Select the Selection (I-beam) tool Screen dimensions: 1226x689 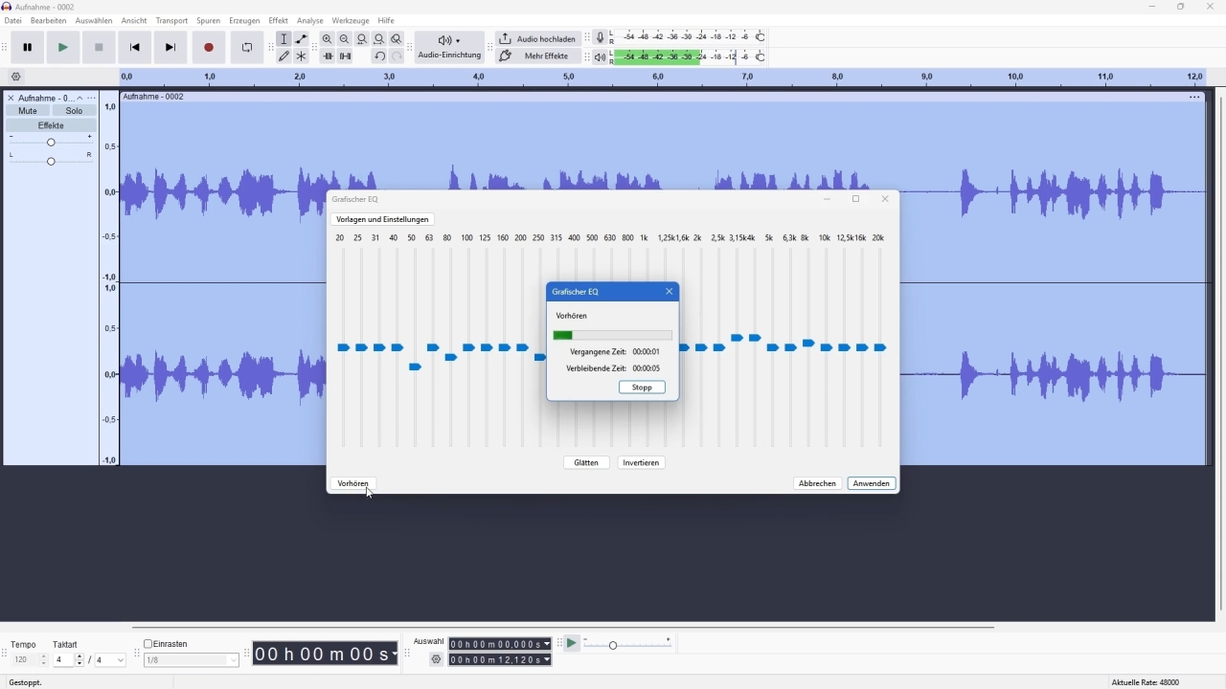(284, 39)
